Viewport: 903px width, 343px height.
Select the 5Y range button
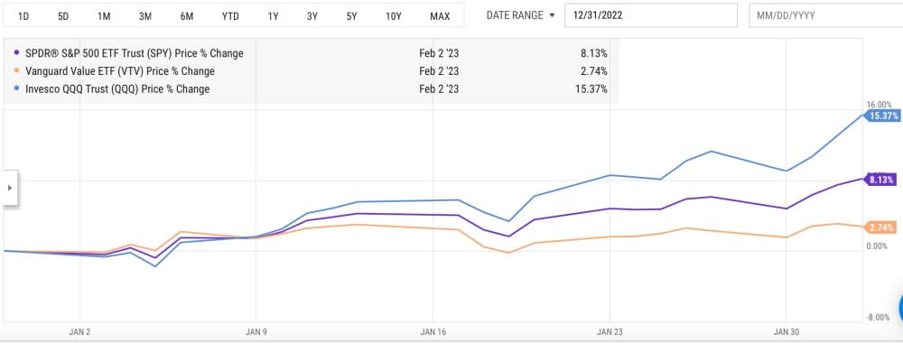pyautogui.click(x=352, y=16)
